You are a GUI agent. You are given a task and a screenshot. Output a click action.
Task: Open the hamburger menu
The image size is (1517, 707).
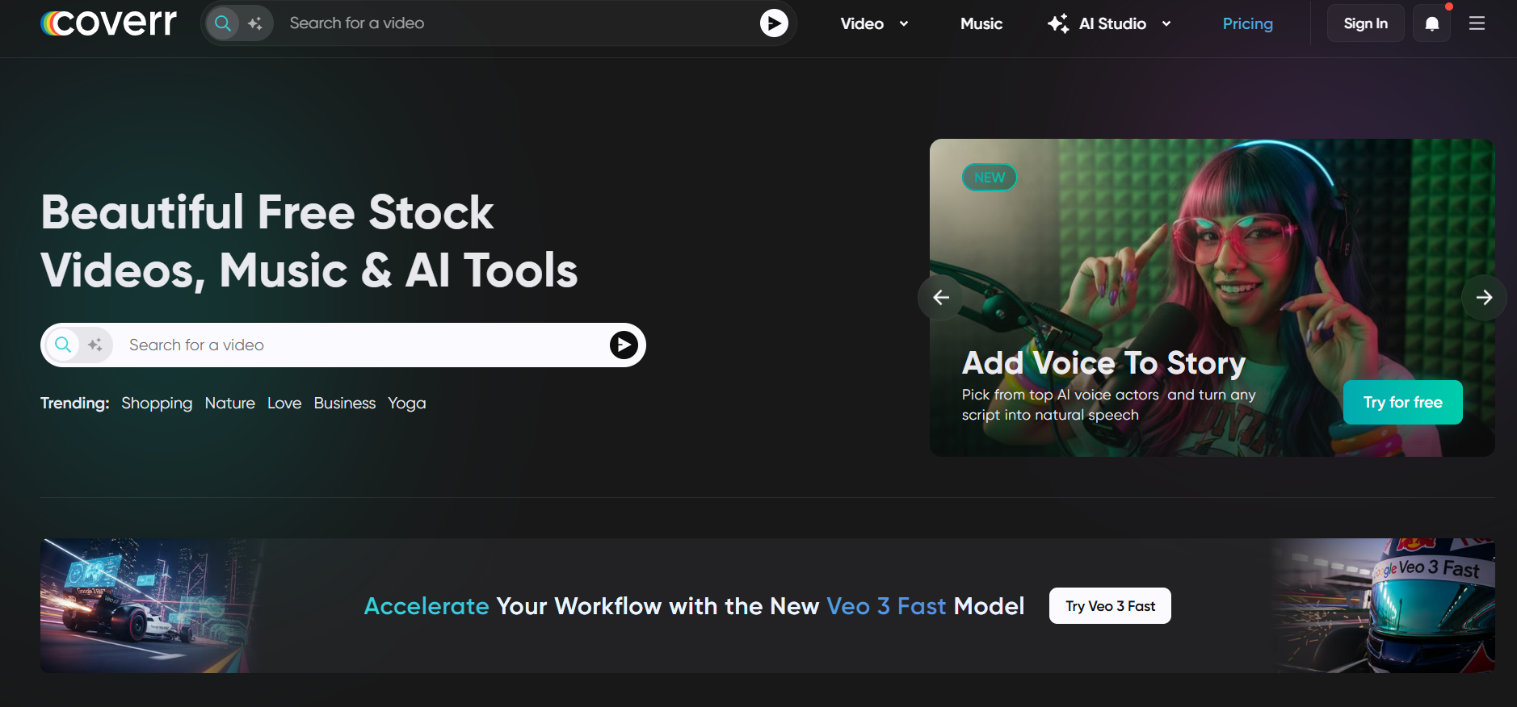tap(1477, 23)
